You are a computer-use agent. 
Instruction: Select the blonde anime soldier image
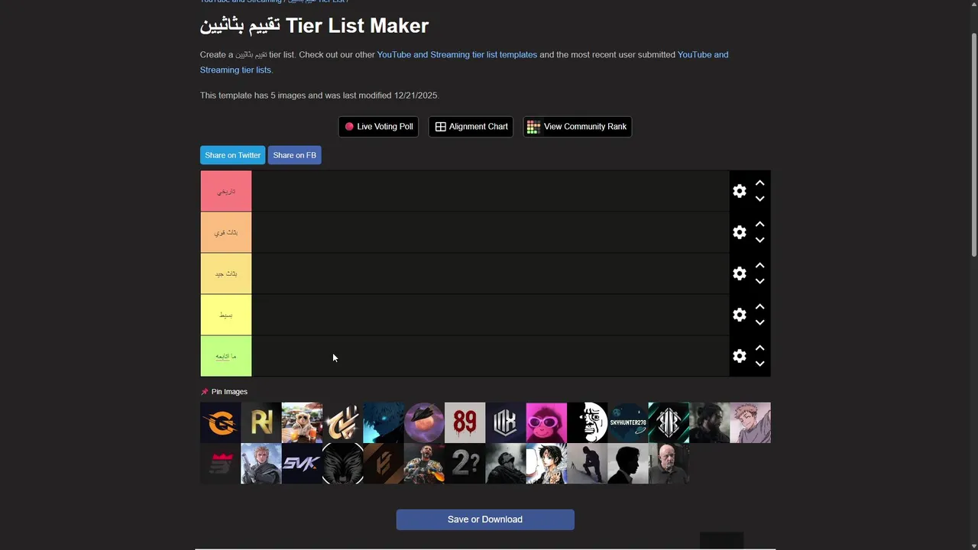pos(261,464)
